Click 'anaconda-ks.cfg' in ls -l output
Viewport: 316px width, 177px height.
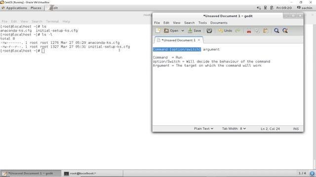pyautogui.click(x=104, y=43)
